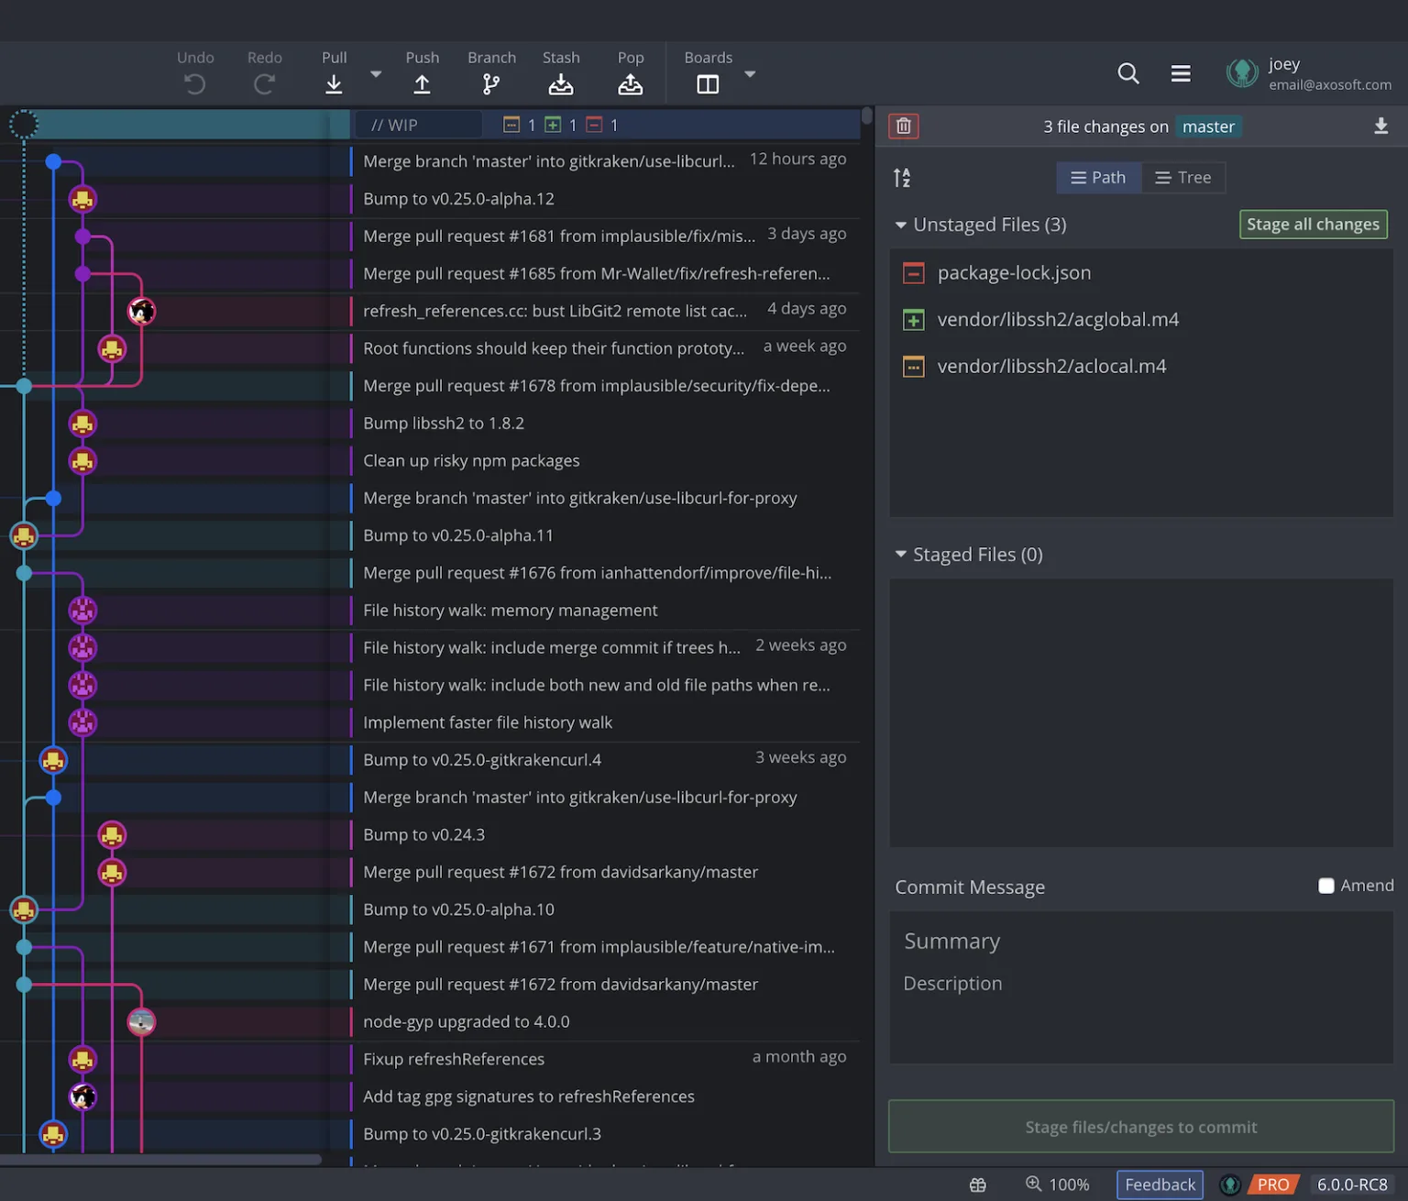This screenshot has width=1408, height=1201.
Task: Stash changes using the Stash icon
Action: click(560, 84)
